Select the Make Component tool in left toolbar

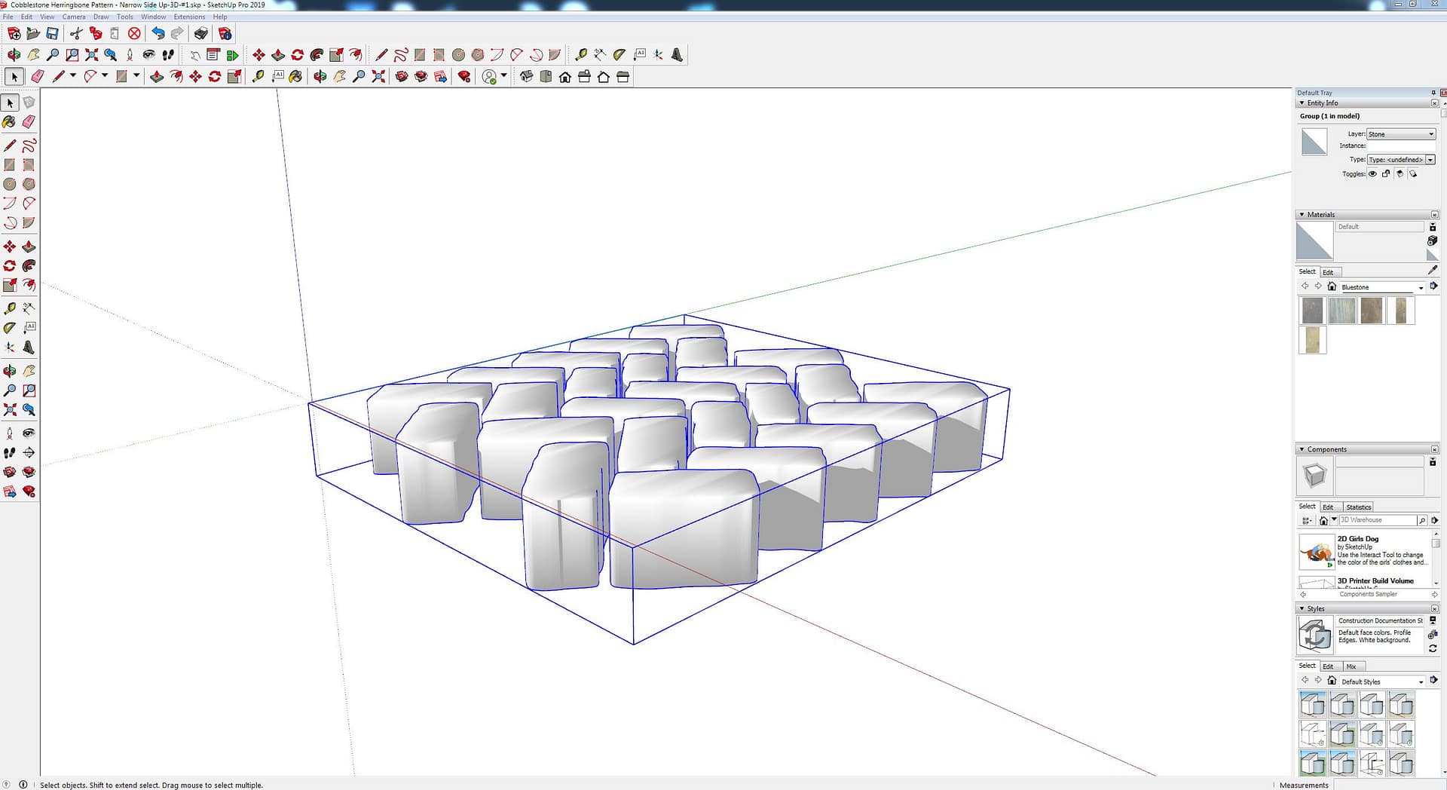point(29,103)
